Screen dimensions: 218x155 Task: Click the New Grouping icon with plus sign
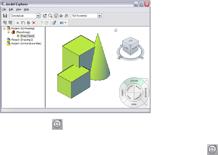[41, 23]
